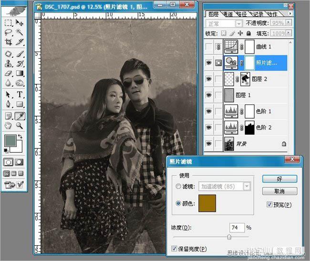310x261 pixels.
Task: Select the Eraser tool
Action: coord(8,73)
